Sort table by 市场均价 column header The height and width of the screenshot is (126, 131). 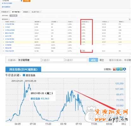[x=105, y=22]
